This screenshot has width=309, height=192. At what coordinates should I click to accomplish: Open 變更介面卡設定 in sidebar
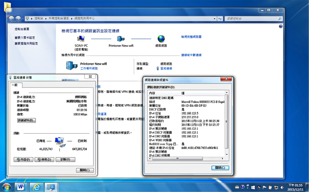pos(25,38)
